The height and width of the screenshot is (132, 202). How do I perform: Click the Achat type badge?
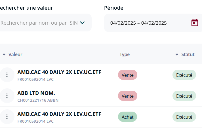click(128, 117)
